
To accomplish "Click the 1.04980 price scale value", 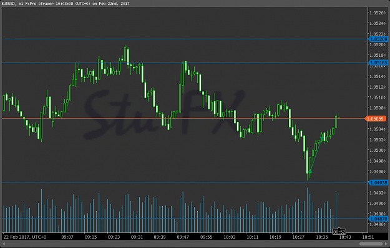I will 378,161.
